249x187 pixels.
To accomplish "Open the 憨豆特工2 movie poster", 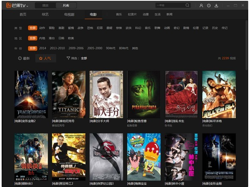I will pos(69,157).
